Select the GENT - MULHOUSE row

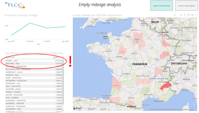[34, 86]
